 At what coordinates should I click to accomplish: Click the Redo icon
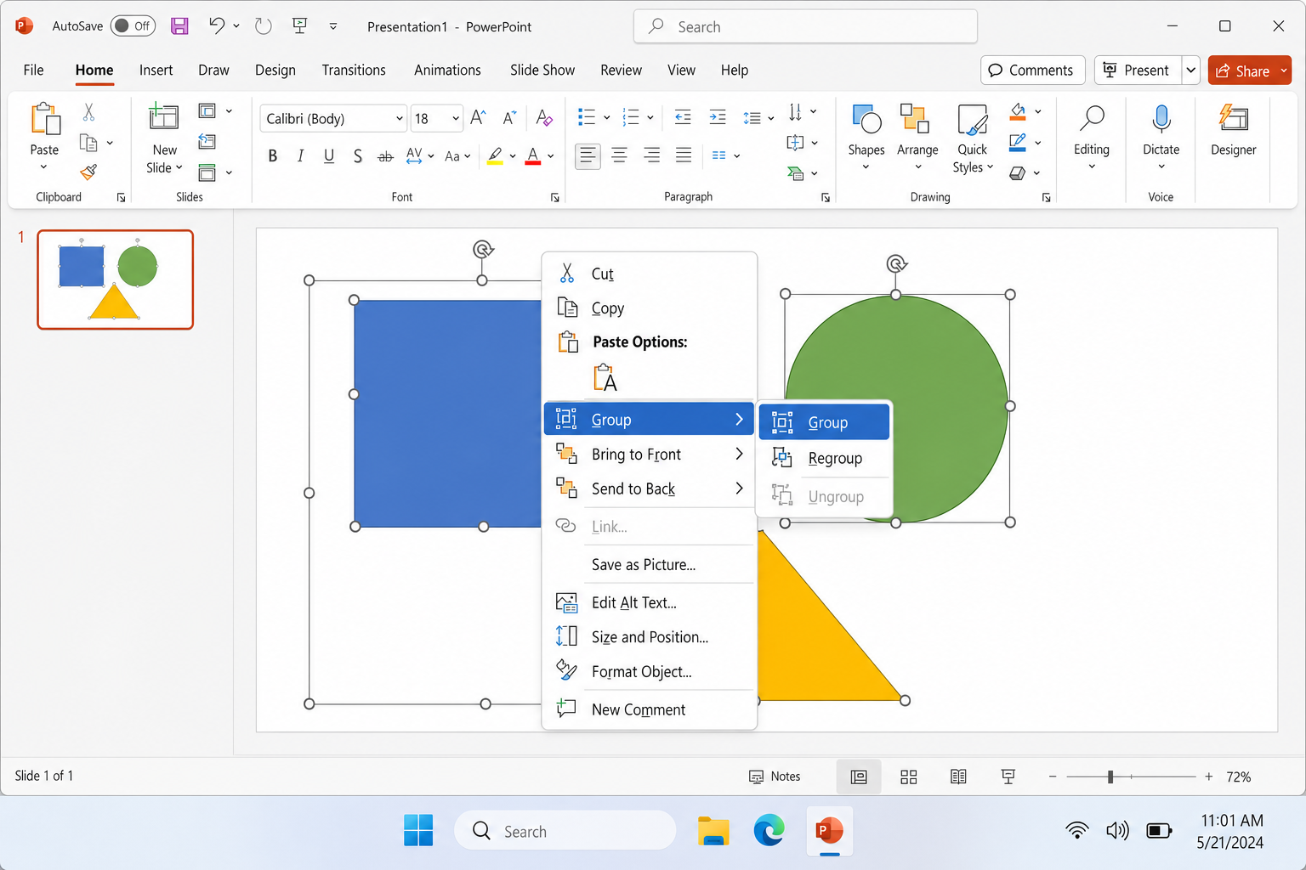264,26
